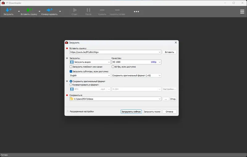Image resolution: width=247 pixels, height=157 pixels.
Task: Click the Загрузить сейчас button
Action: [131, 112]
